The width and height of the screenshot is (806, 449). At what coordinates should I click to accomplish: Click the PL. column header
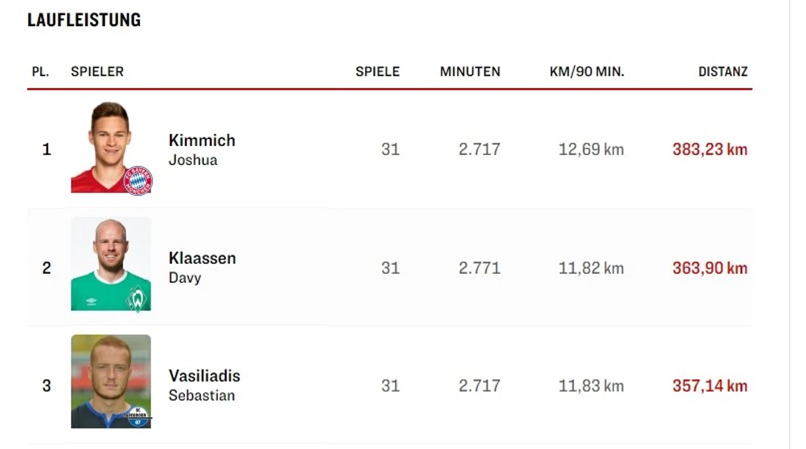40,72
